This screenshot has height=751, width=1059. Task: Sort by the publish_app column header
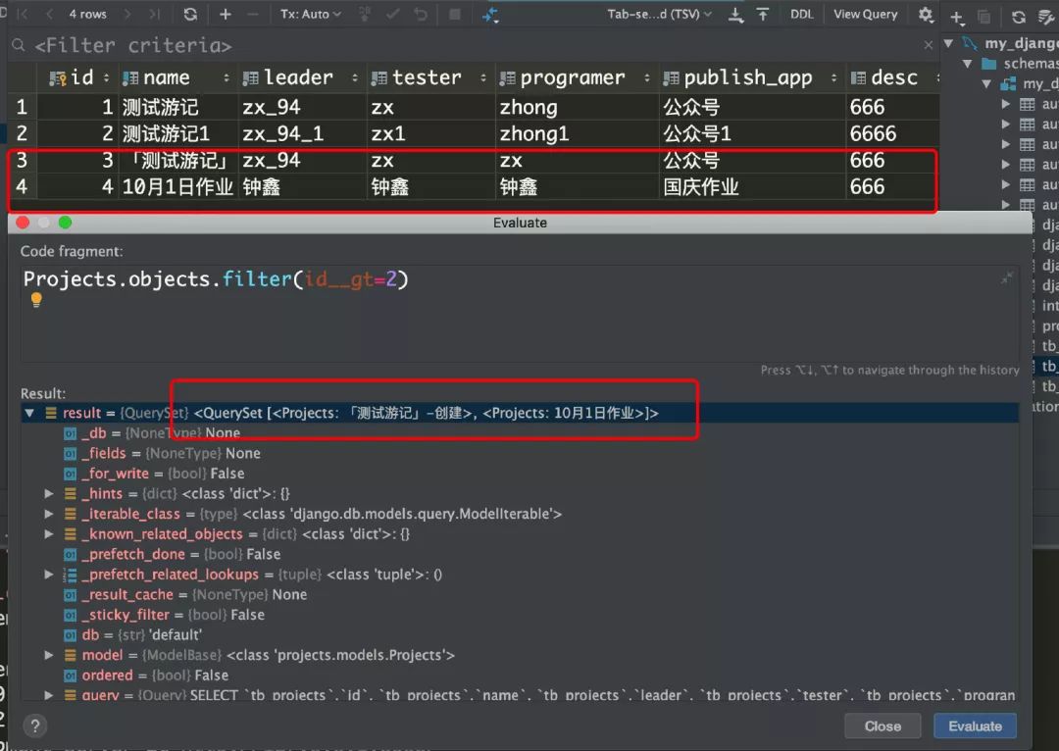tap(750, 77)
